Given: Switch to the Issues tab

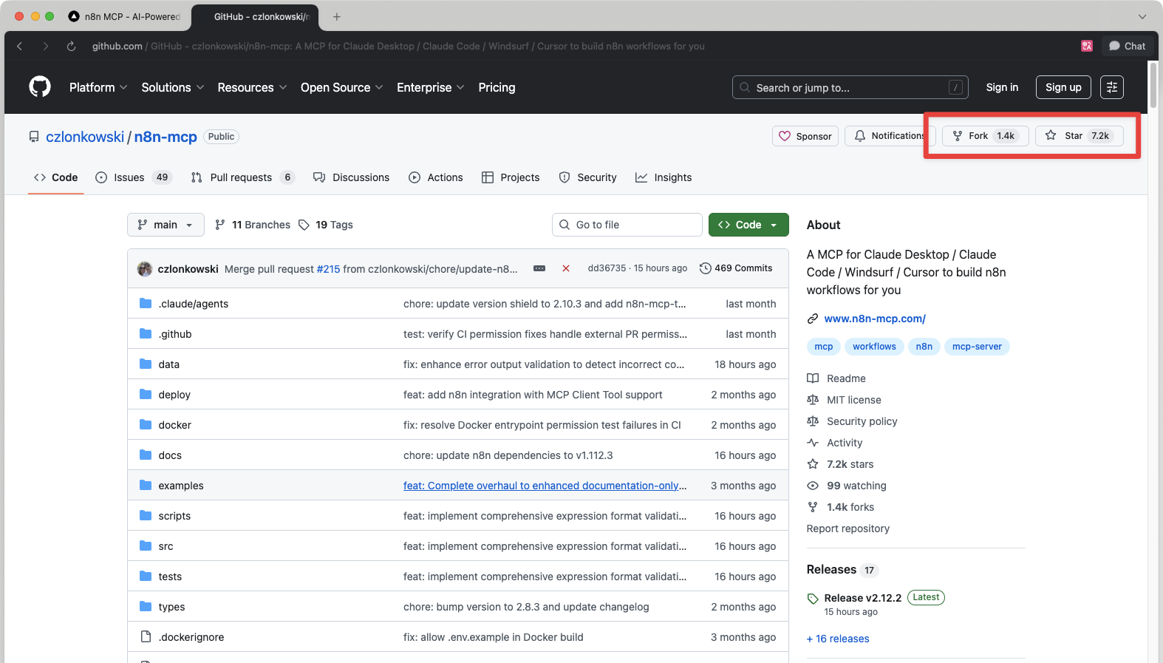Looking at the screenshot, I should point(134,177).
